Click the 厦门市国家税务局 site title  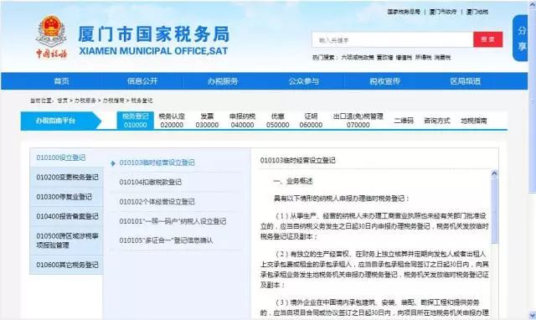[x=153, y=34]
